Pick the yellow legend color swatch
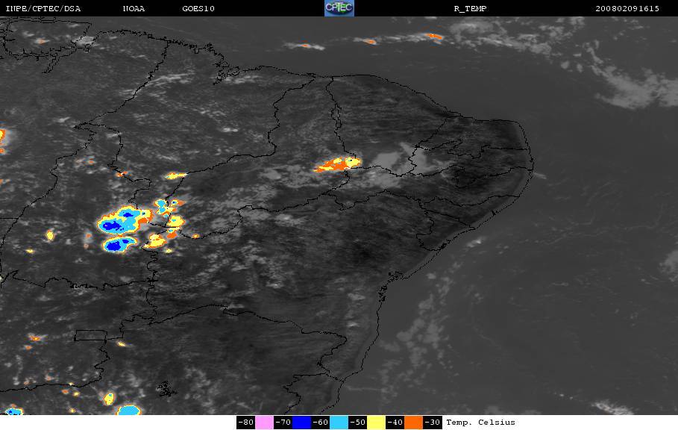Image resolution: width=678 pixels, height=430 pixels. (x=376, y=423)
